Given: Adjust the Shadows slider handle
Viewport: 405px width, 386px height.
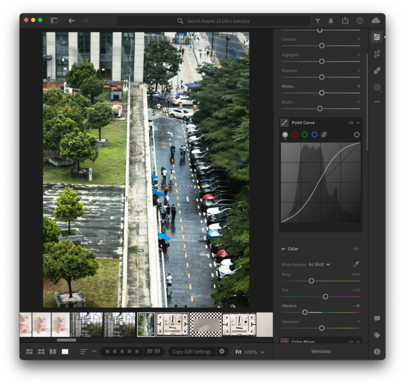Looking at the screenshot, I should pyautogui.click(x=322, y=77).
